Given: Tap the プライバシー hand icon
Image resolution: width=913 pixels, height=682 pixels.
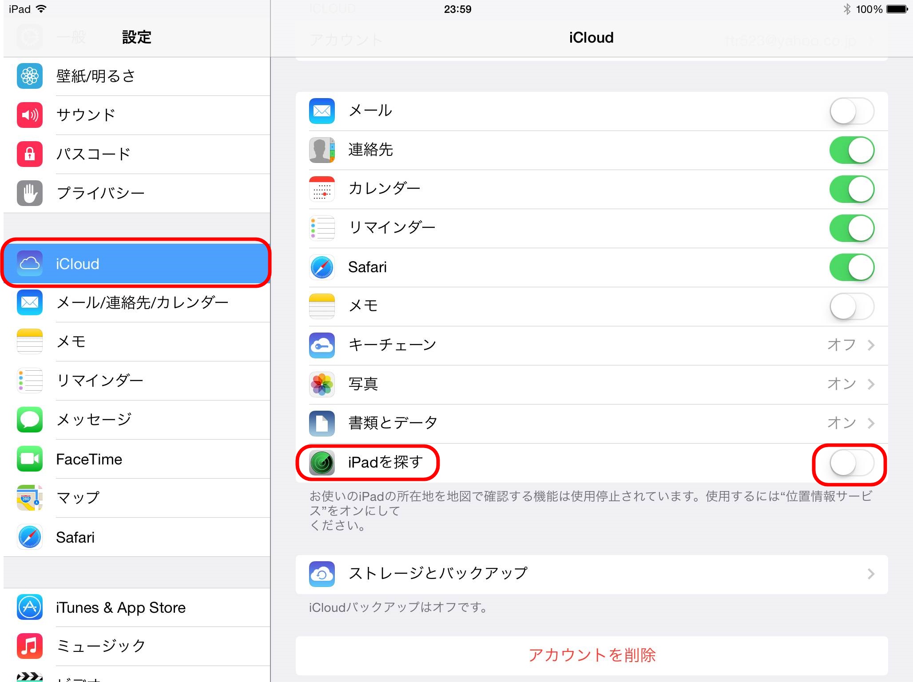Looking at the screenshot, I should point(30,193).
